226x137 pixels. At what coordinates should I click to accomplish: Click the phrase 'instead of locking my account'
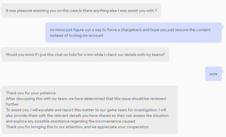coord(77,36)
